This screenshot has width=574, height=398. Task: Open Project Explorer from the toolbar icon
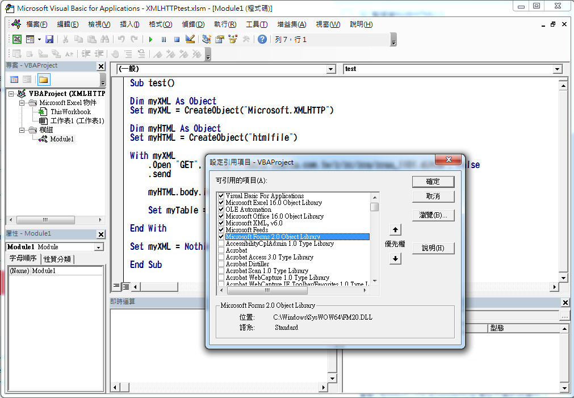(x=207, y=39)
